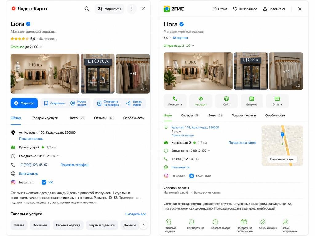315x236 pixels.
Task: Click the Поделиться share icon in Yandex Maps
Action: 128,103
